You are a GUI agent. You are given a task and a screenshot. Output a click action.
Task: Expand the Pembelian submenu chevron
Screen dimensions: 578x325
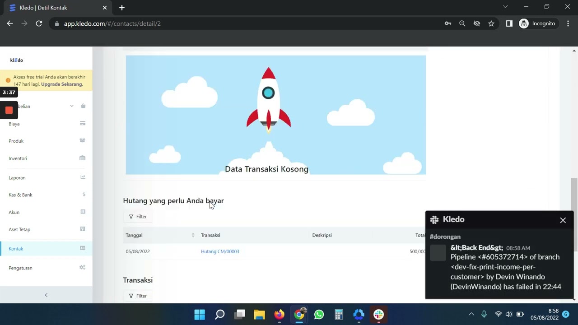71,106
